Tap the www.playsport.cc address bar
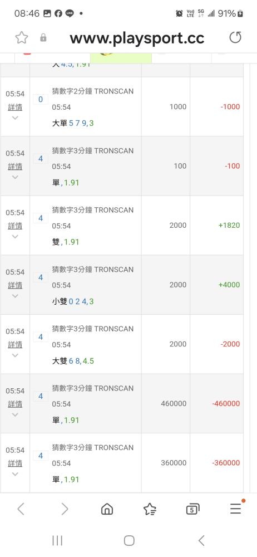The image size is (257, 557). (x=137, y=38)
